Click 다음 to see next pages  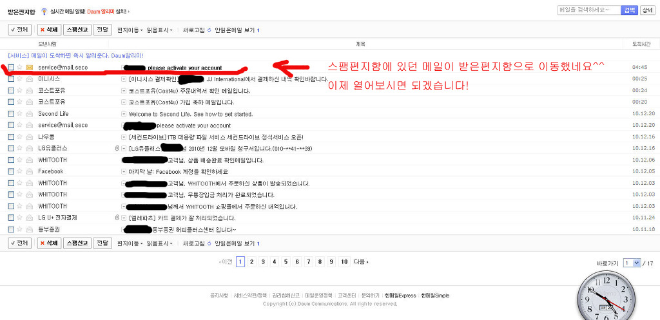tap(361, 262)
